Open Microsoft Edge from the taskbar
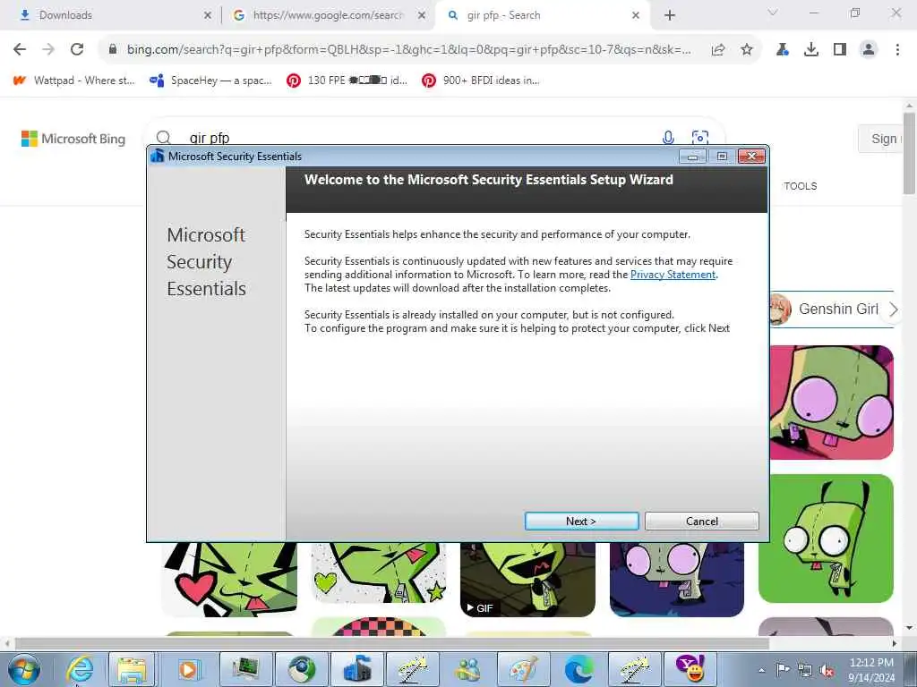This screenshot has width=917, height=687. coord(579,669)
